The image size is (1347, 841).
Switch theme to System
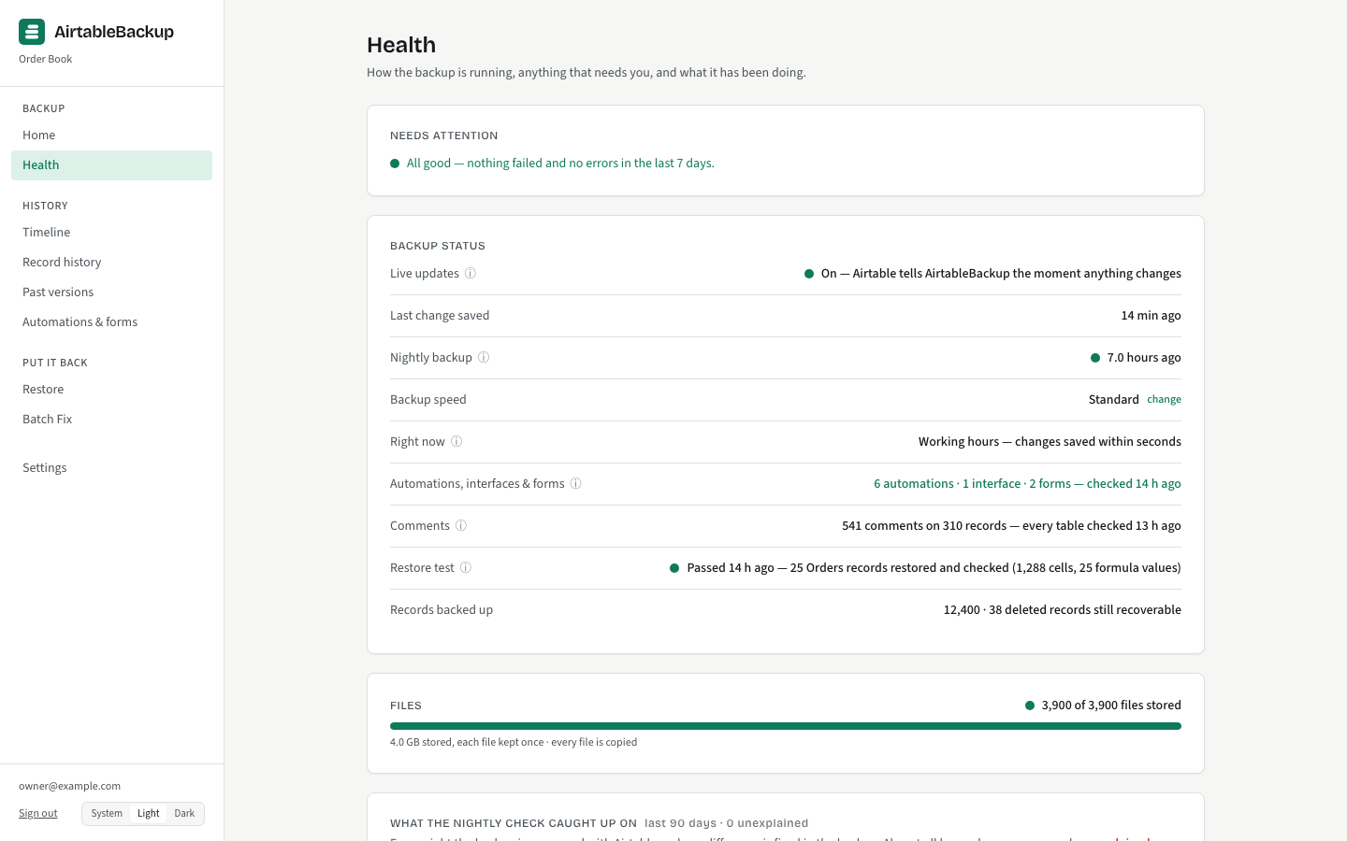pyautogui.click(x=107, y=814)
